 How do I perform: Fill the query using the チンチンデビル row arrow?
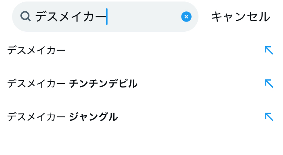pyautogui.click(x=269, y=84)
